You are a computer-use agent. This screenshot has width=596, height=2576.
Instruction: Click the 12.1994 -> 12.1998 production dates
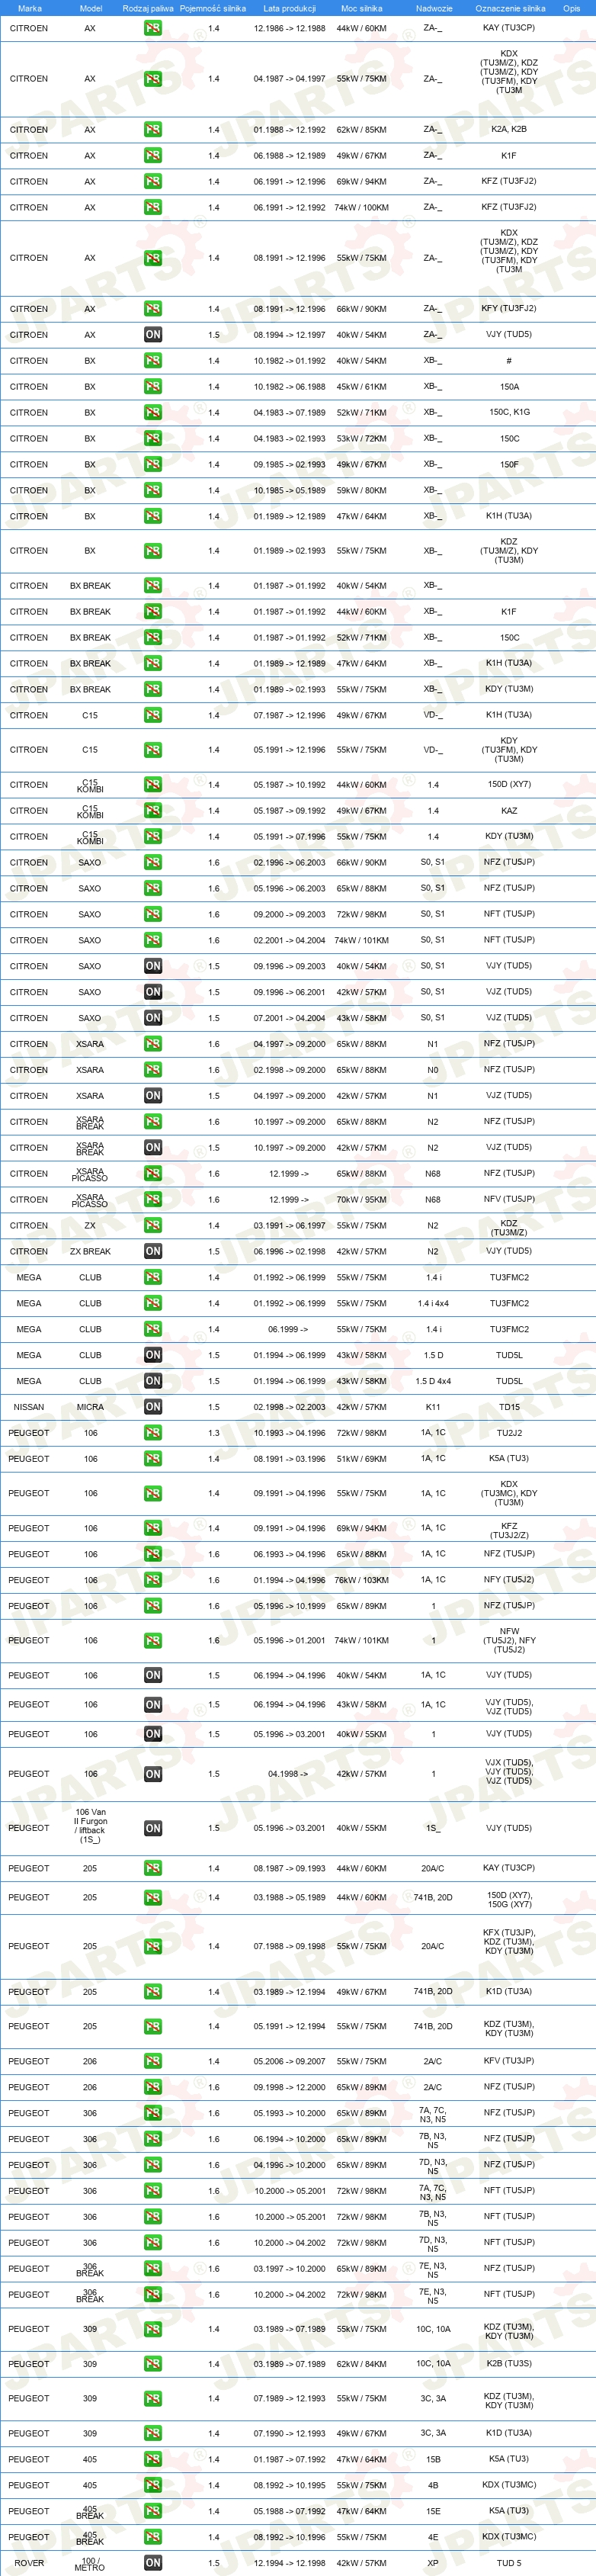click(289, 2563)
